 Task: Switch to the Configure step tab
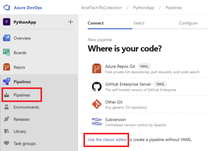point(188,23)
